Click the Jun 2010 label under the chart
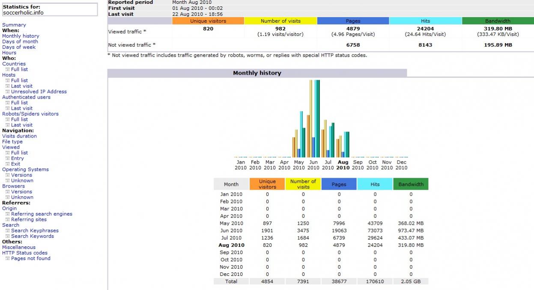This screenshot has width=534, height=290. click(x=313, y=165)
